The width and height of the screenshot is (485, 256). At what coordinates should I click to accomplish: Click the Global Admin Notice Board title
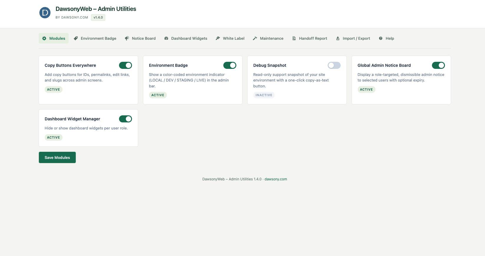coord(384,65)
